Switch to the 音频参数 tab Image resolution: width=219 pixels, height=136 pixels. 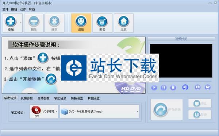[43, 98]
